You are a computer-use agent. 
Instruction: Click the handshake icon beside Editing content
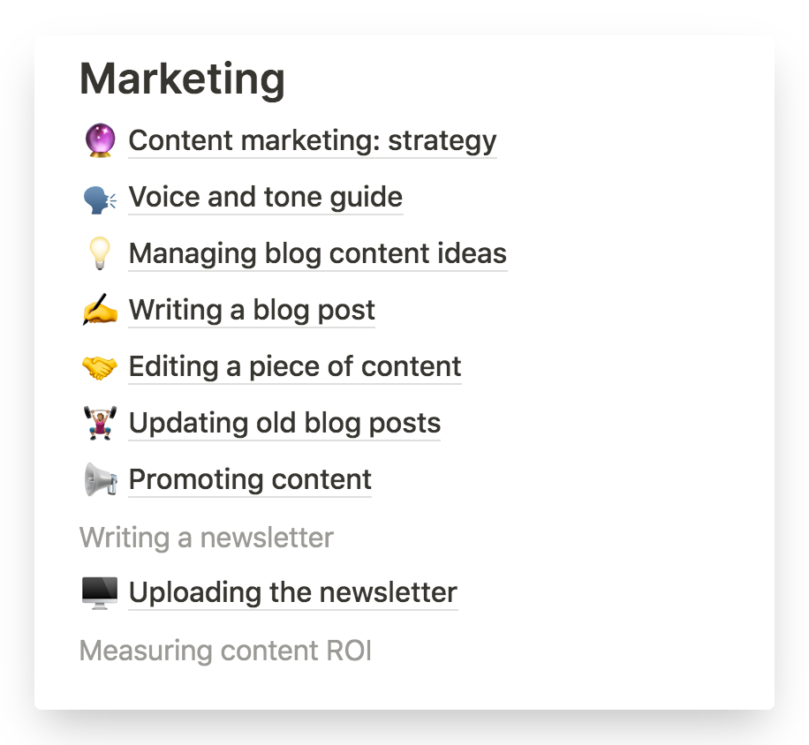click(100, 367)
